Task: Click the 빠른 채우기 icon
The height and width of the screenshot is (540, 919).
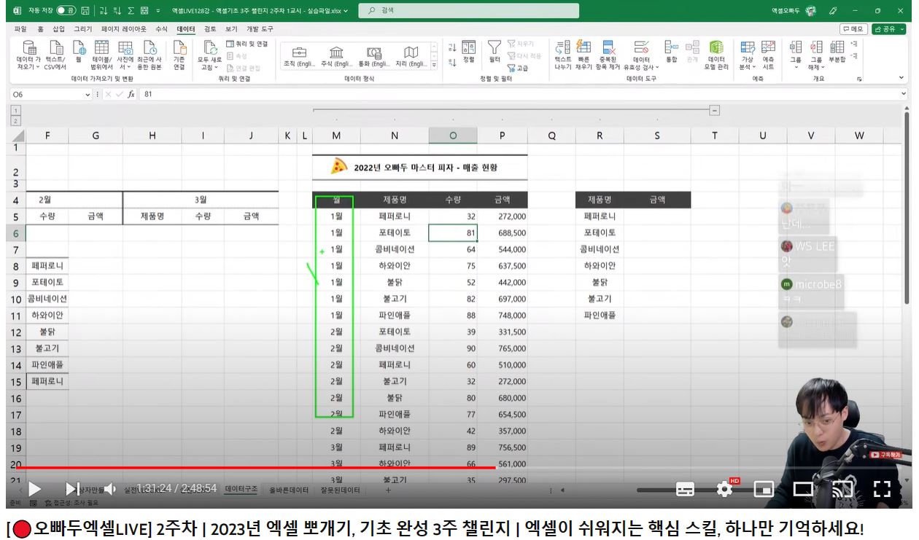Action: 583,55
